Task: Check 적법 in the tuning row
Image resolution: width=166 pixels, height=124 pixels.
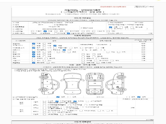Action: 58,52
